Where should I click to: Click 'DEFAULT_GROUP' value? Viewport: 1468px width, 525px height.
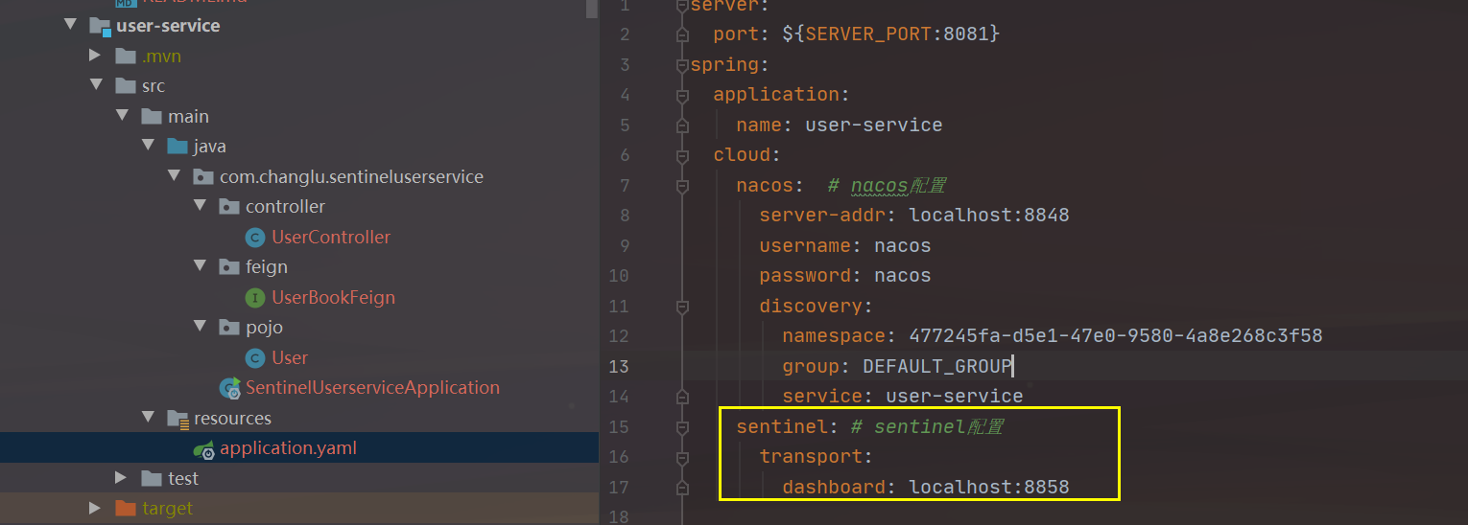coord(936,366)
